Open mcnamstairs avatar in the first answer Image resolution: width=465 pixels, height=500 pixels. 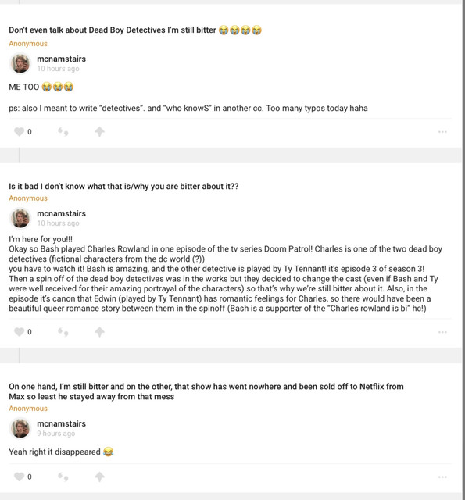coord(20,63)
